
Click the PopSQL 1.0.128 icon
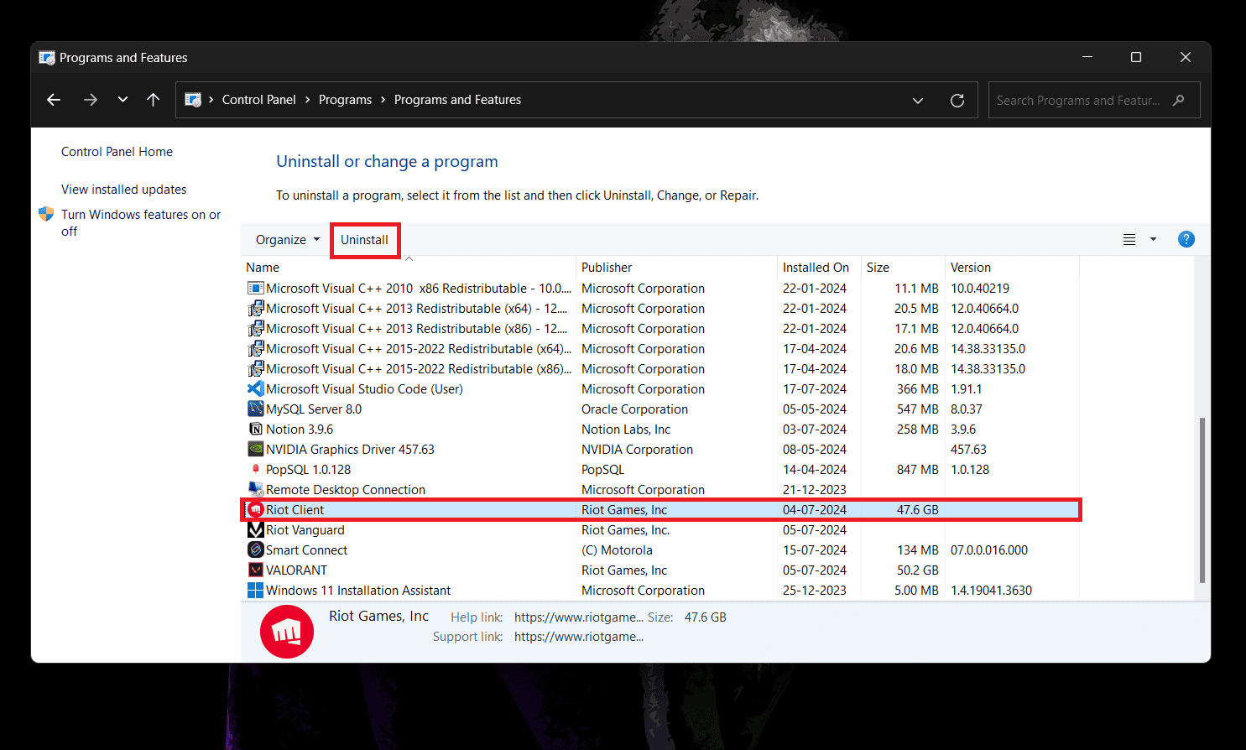(256, 470)
